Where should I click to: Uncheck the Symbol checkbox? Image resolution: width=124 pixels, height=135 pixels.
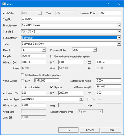coord(51,87)
